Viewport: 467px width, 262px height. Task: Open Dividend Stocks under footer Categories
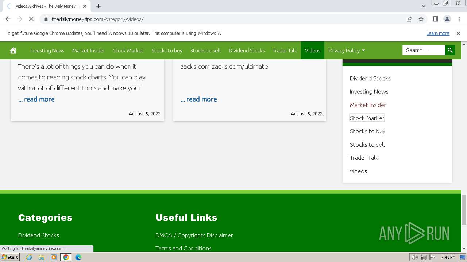[39, 235]
